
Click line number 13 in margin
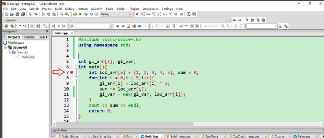(x=66, y=105)
